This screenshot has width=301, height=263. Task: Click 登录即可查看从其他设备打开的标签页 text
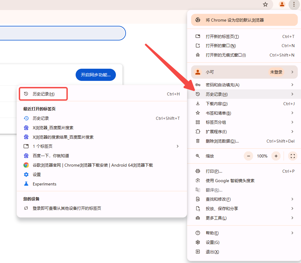coord(67,208)
